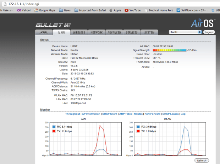Open the News bookmarks folder

tap(65, 10)
